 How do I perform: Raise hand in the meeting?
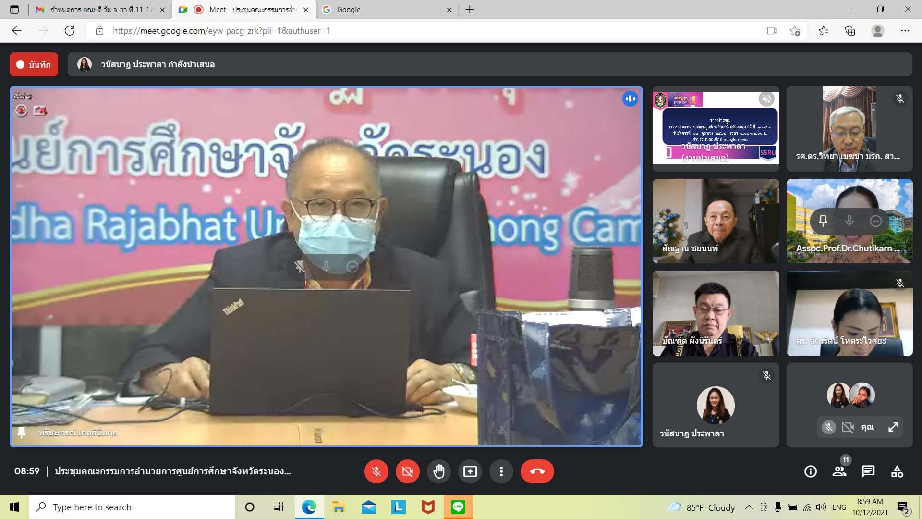[438, 471]
